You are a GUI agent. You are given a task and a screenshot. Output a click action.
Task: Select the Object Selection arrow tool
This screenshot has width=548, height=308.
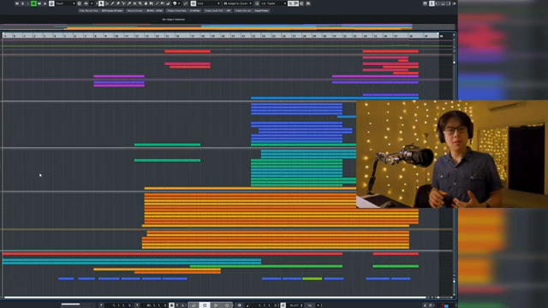pos(101,3)
